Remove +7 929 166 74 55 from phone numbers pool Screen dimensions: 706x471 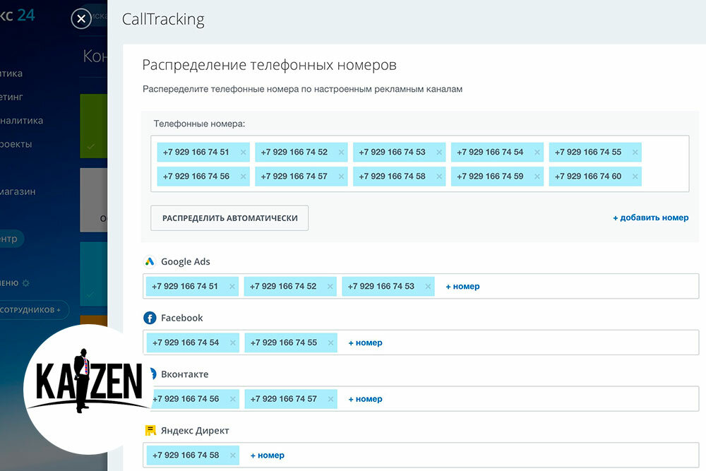click(x=635, y=153)
